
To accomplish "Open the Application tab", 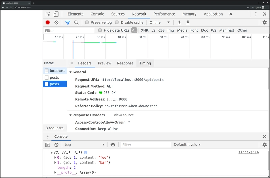I will click(x=213, y=14).
